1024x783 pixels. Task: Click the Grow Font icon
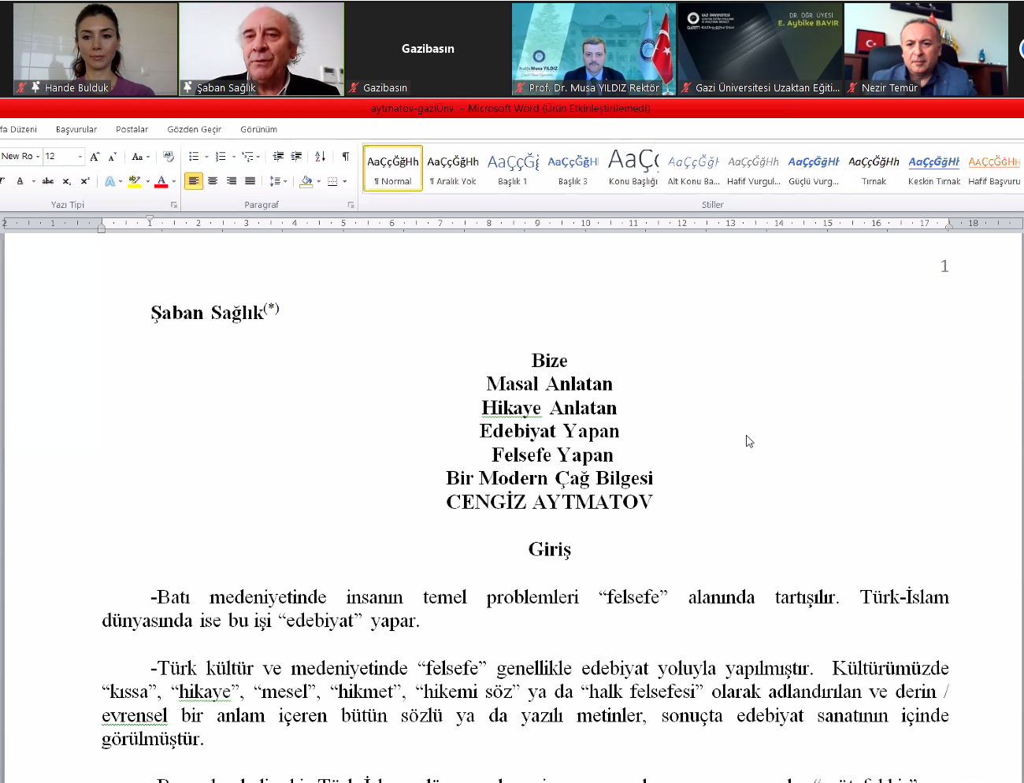point(95,157)
